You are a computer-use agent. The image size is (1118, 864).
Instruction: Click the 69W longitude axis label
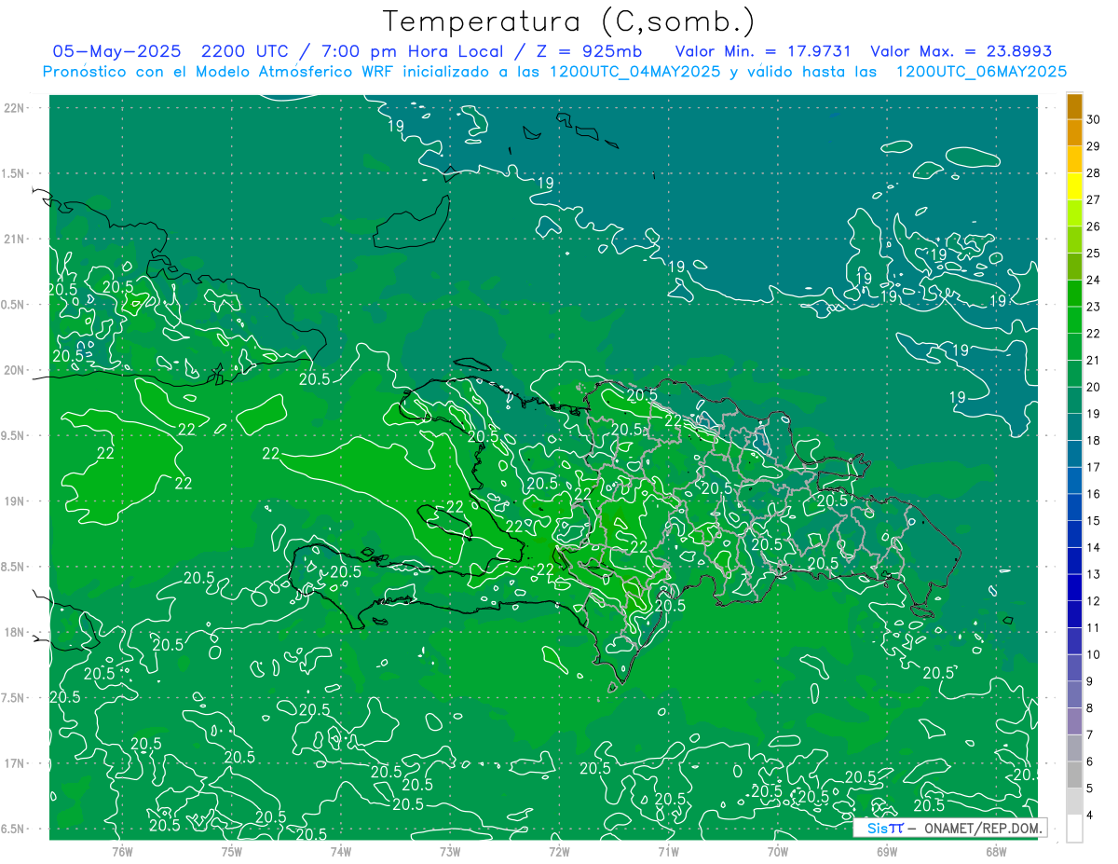(887, 852)
